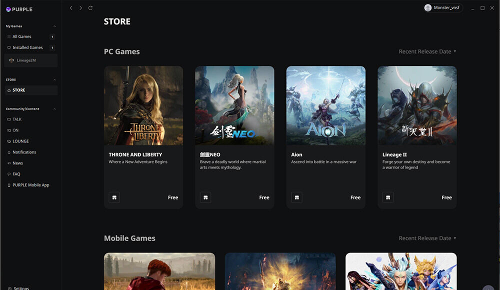Viewport: 500px width, 290px height.
Task: Click Free price on Throne and Liberty
Action: [x=173, y=197]
